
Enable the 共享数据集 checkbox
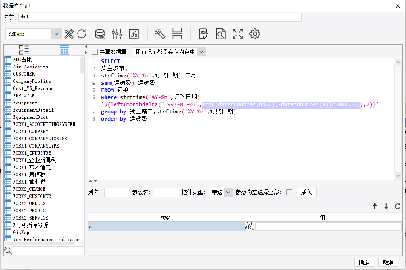click(x=95, y=52)
